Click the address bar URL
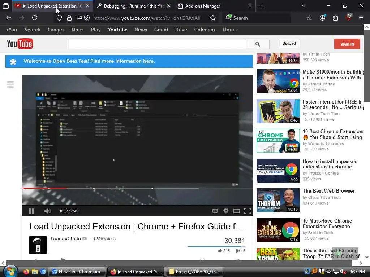 coord(147,18)
